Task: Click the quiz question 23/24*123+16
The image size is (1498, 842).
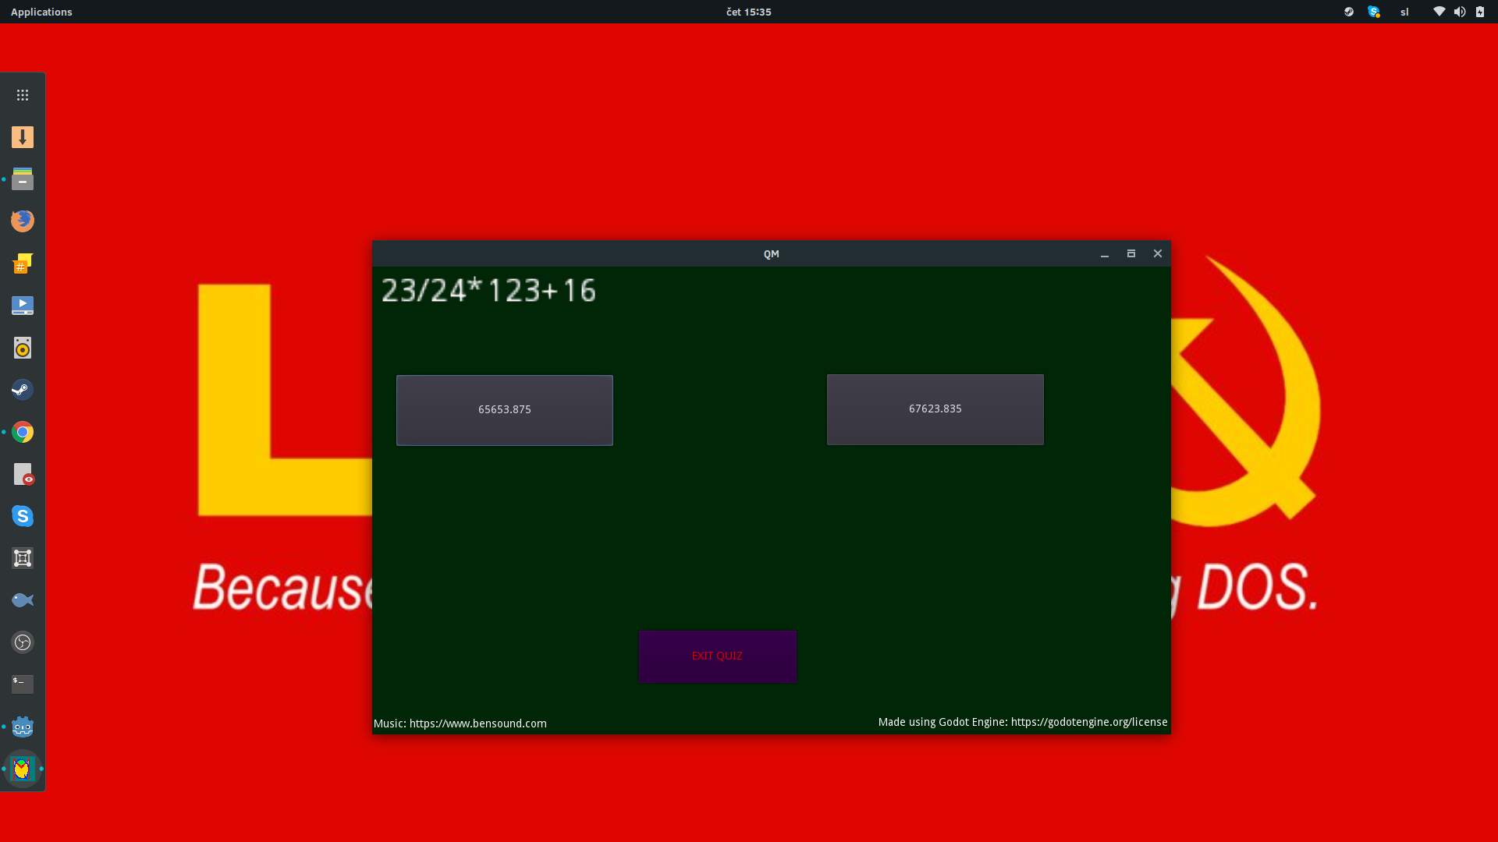Action: (488, 290)
